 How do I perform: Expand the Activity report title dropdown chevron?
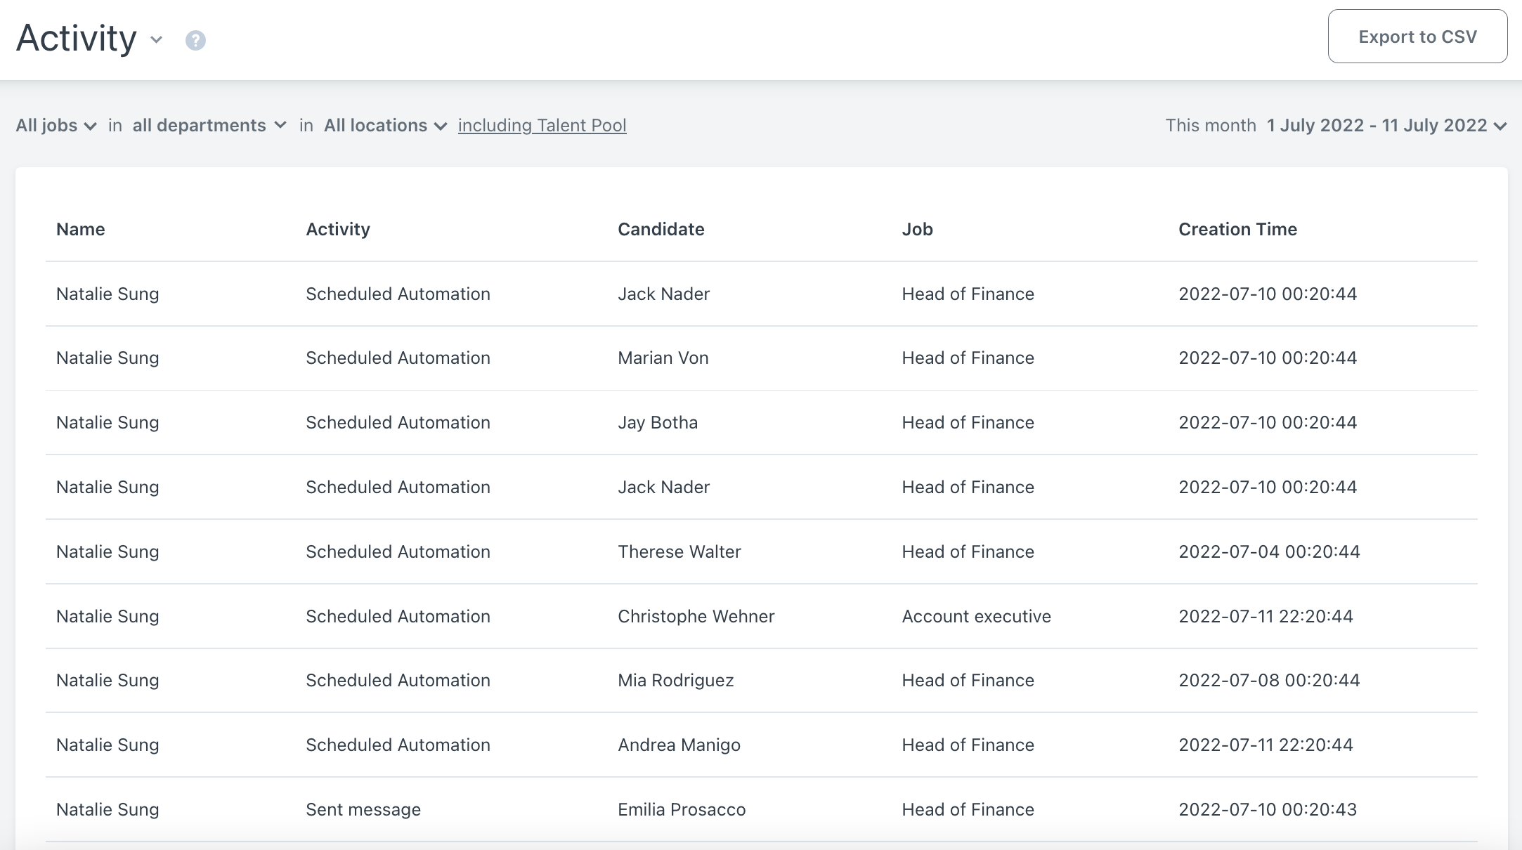(157, 40)
